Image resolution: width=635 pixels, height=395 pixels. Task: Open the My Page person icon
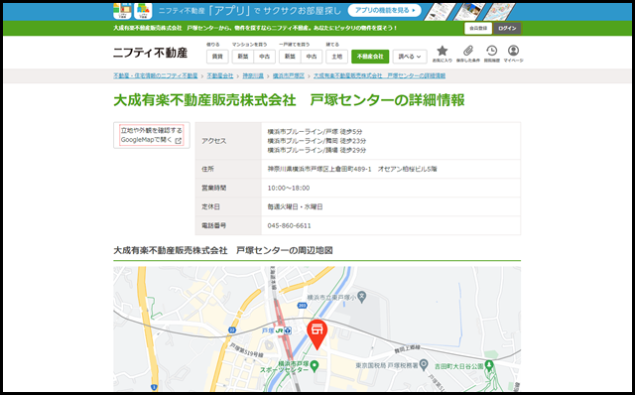513,54
